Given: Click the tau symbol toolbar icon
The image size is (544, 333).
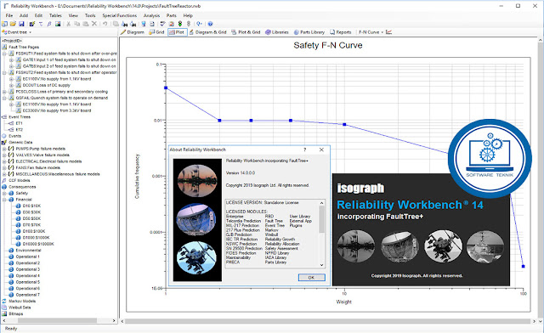Looking at the screenshot, I should [x=41, y=24].
